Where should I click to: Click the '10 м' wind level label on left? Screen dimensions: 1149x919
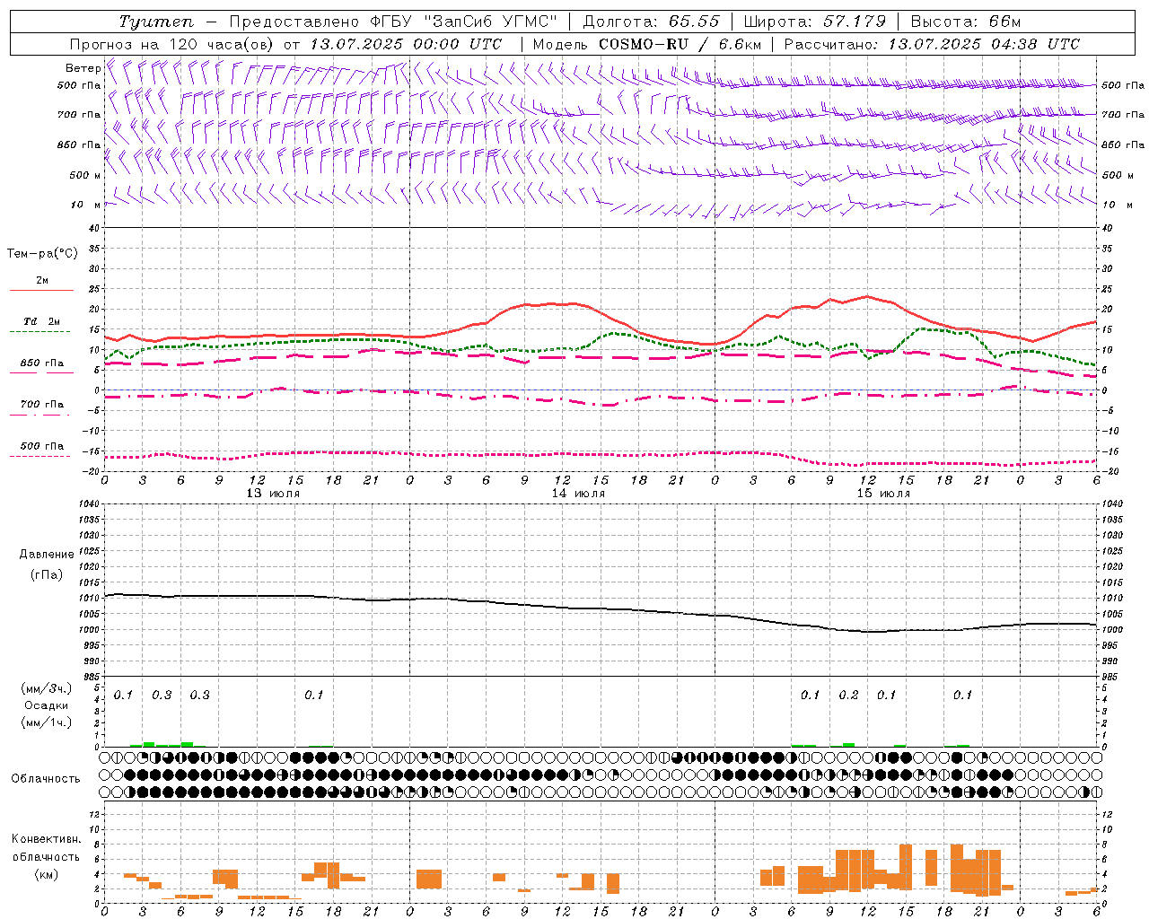85,205
